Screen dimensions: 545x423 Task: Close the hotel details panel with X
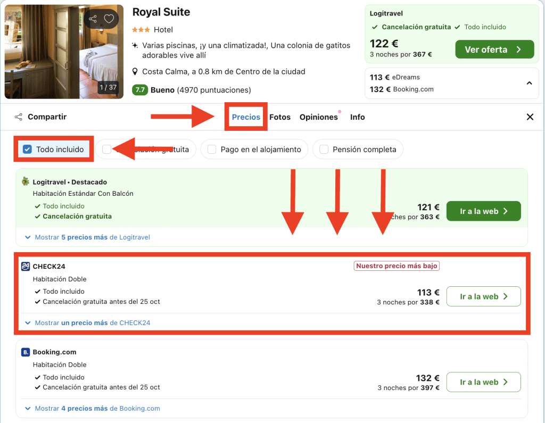click(530, 117)
